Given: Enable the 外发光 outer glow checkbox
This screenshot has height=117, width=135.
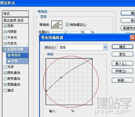Looking at the screenshot, I should (5, 38).
